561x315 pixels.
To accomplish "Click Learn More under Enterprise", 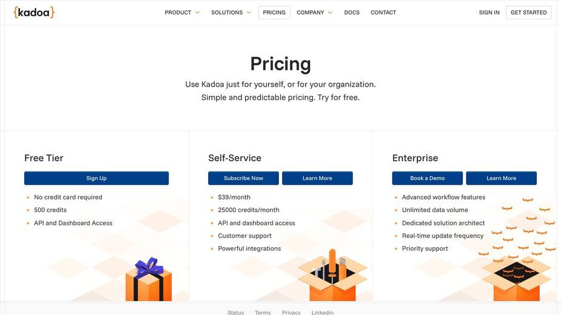I will click(501, 178).
